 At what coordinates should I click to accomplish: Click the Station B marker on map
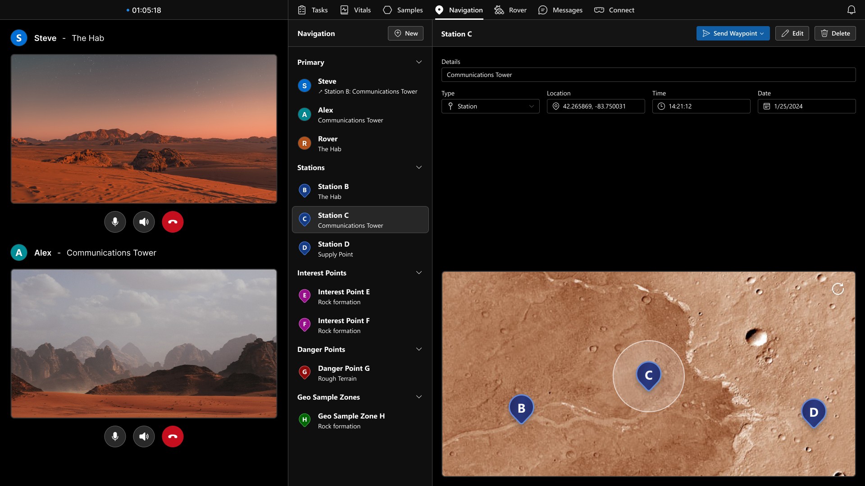[x=521, y=408]
